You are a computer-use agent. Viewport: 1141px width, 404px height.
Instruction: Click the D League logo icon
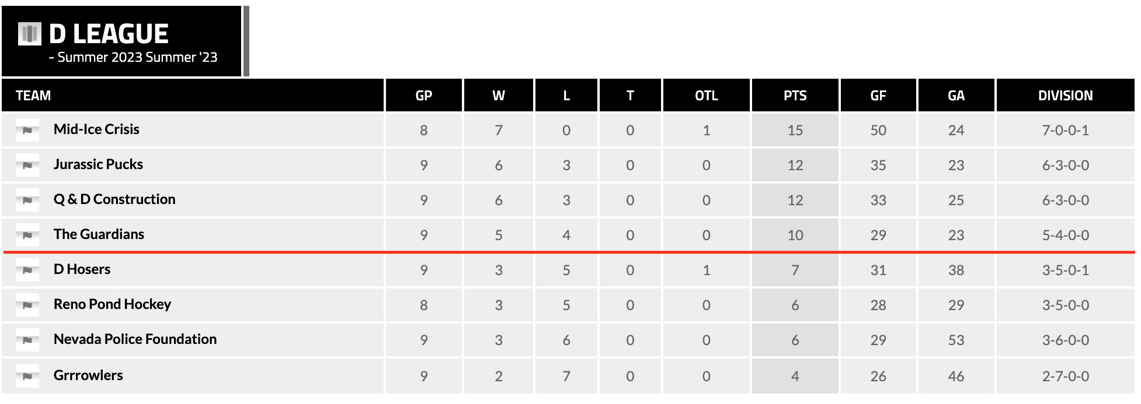click(30, 34)
